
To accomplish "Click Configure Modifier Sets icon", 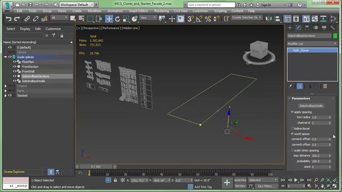I will click(325, 86).
